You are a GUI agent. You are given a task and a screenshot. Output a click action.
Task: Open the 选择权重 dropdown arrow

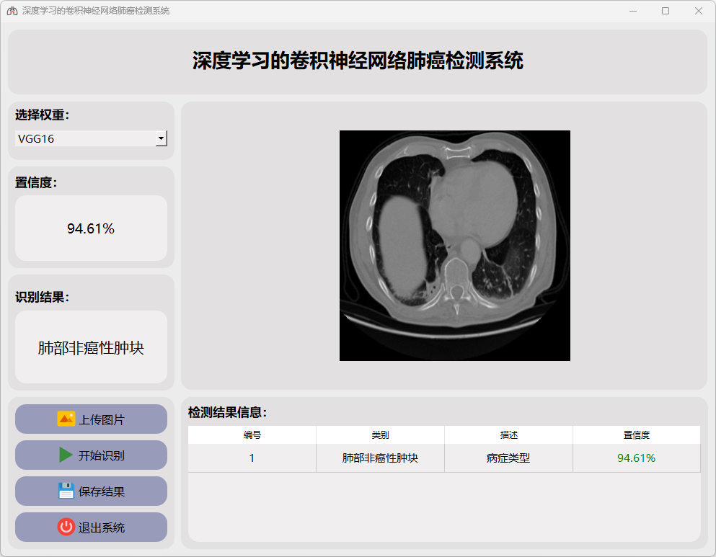pos(162,138)
